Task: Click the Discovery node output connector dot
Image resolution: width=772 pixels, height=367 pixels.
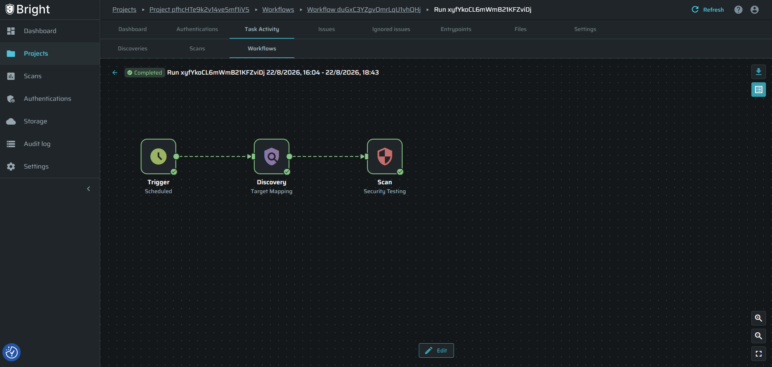Action: click(x=289, y=156)
